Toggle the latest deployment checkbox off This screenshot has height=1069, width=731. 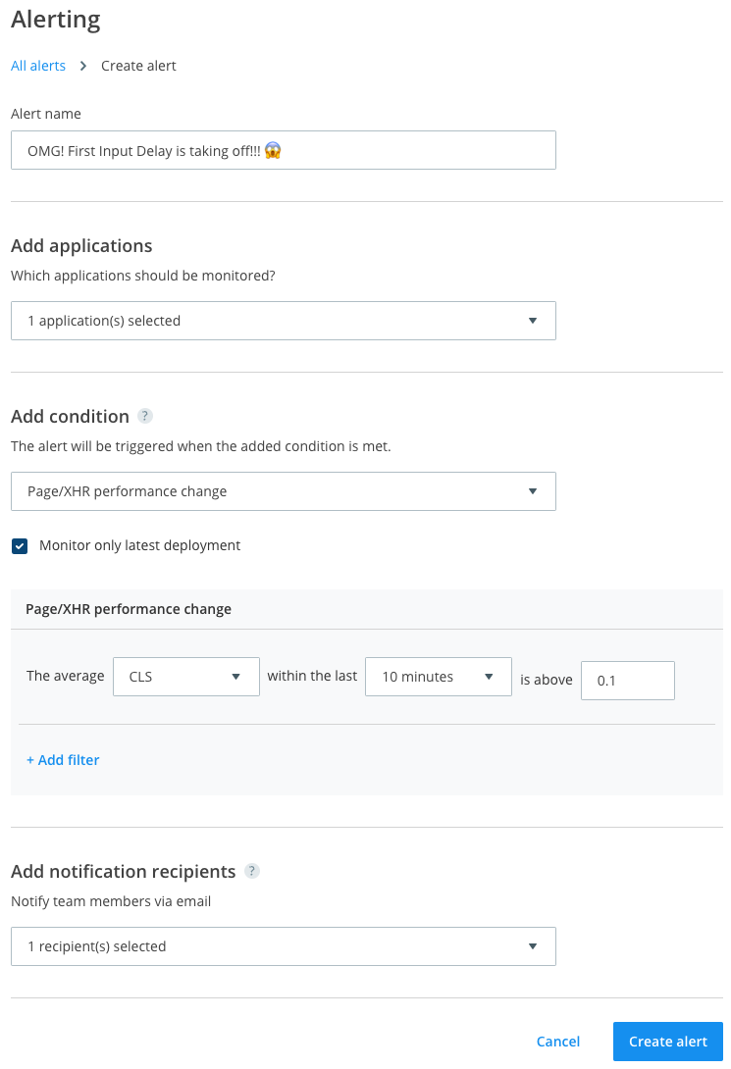point(19,545)
